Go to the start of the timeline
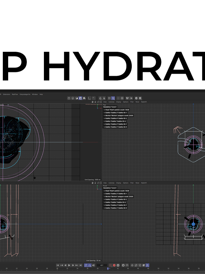 58,265
